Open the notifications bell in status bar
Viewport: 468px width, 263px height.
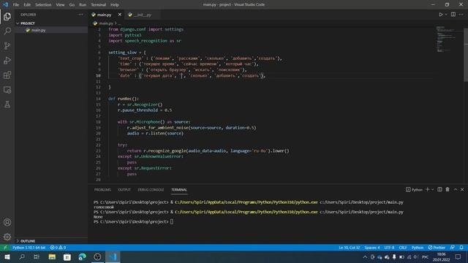(461, 248)
